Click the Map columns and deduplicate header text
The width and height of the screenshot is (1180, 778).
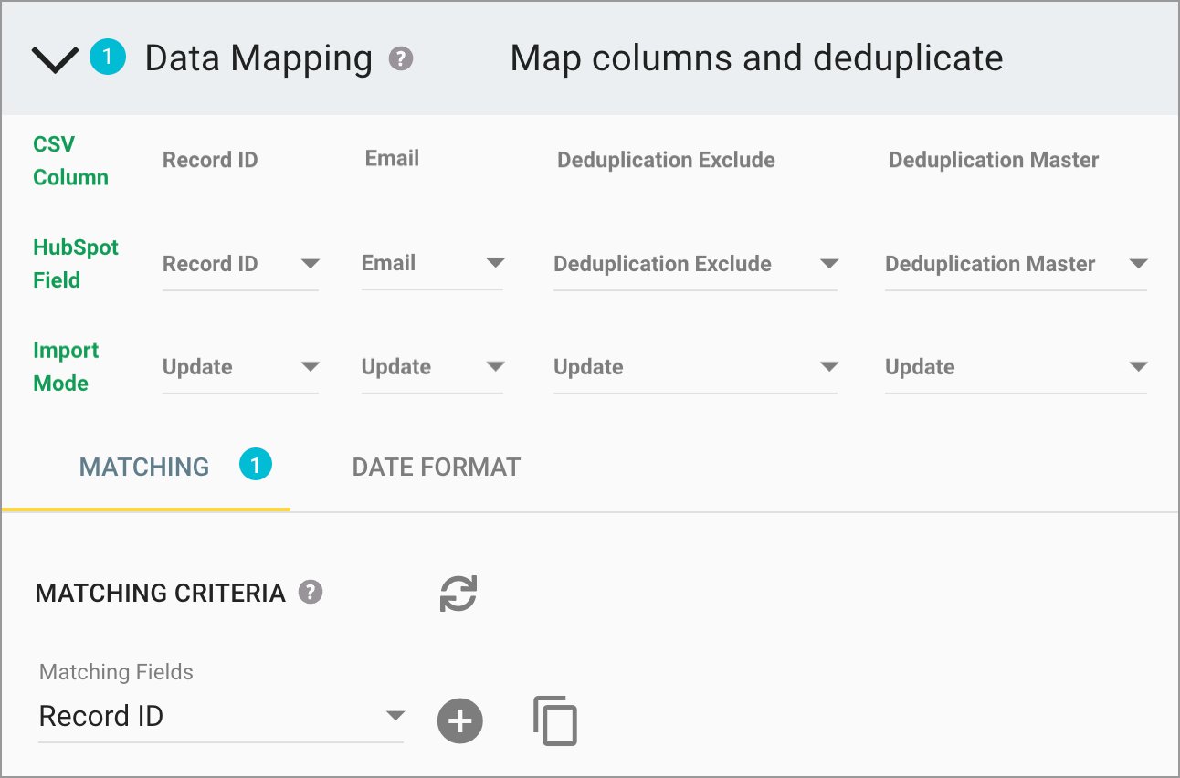(x=756, y=58)
